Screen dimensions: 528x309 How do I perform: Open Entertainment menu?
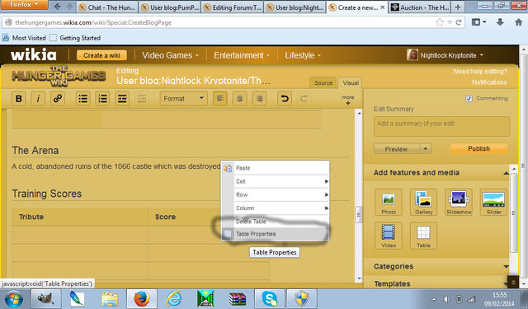point(242,55)
